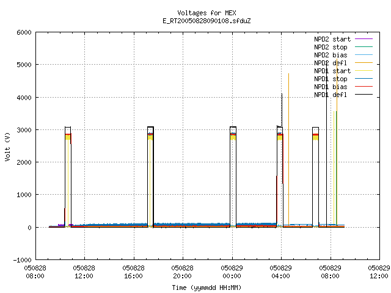Click the black NPD1 defl legend line
This screenshot has height=293, width=391.
(364, 95)
